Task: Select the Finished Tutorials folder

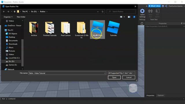Action: (50, 29)
